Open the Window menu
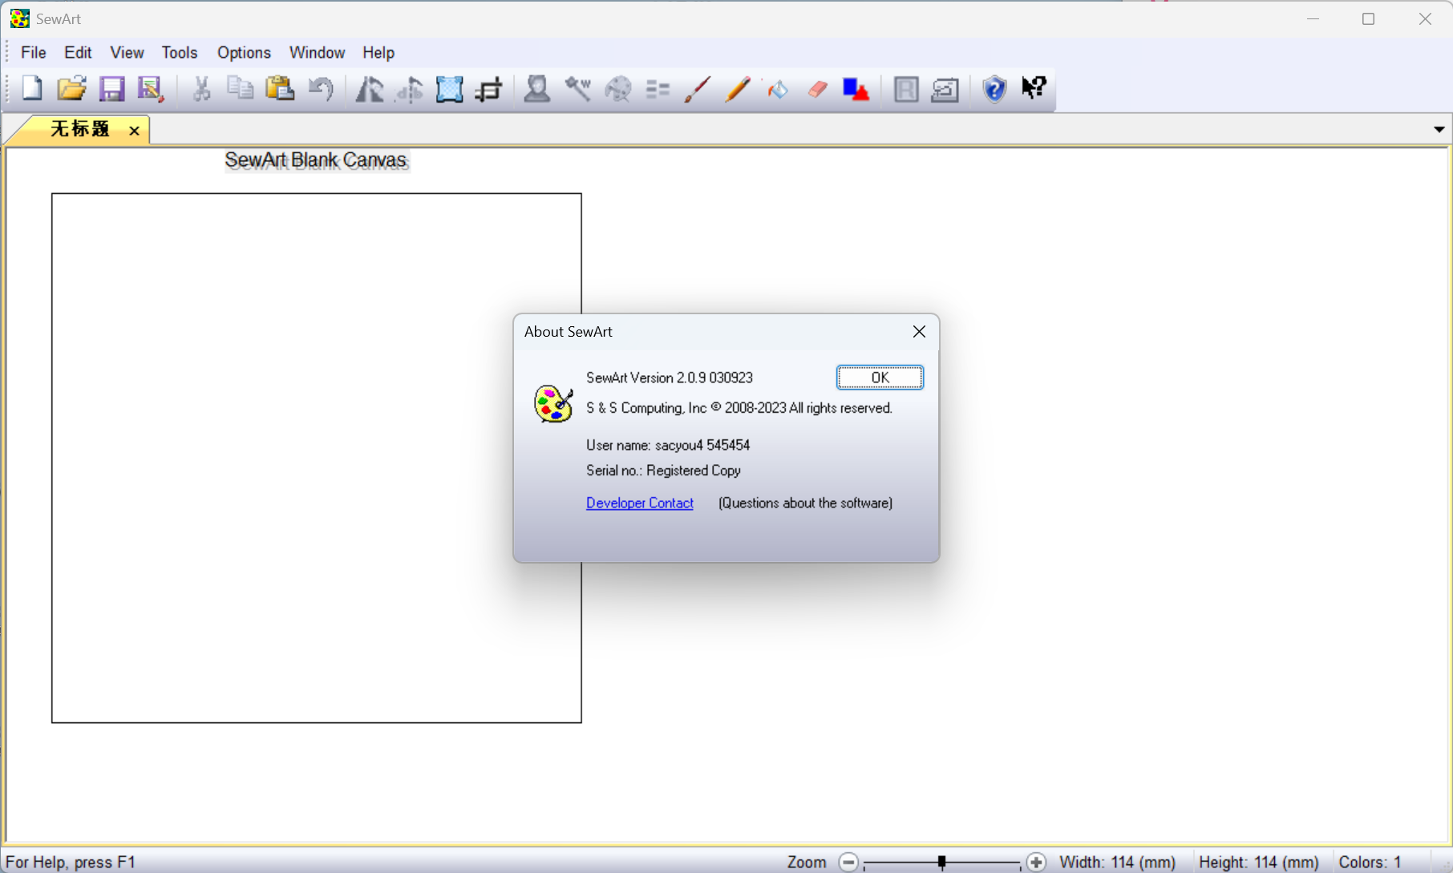The image size is (1453, 873). (x=317, y=52)
